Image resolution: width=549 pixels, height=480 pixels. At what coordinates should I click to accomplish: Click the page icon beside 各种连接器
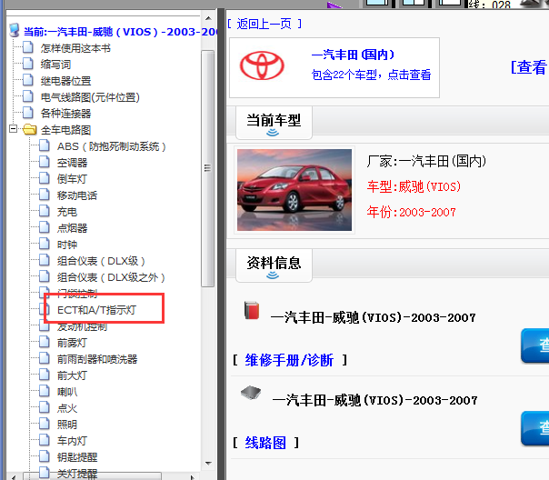coord(28,113)
